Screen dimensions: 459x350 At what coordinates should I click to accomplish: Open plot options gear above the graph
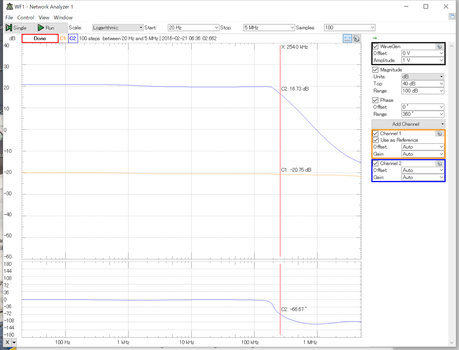(356, 38)
